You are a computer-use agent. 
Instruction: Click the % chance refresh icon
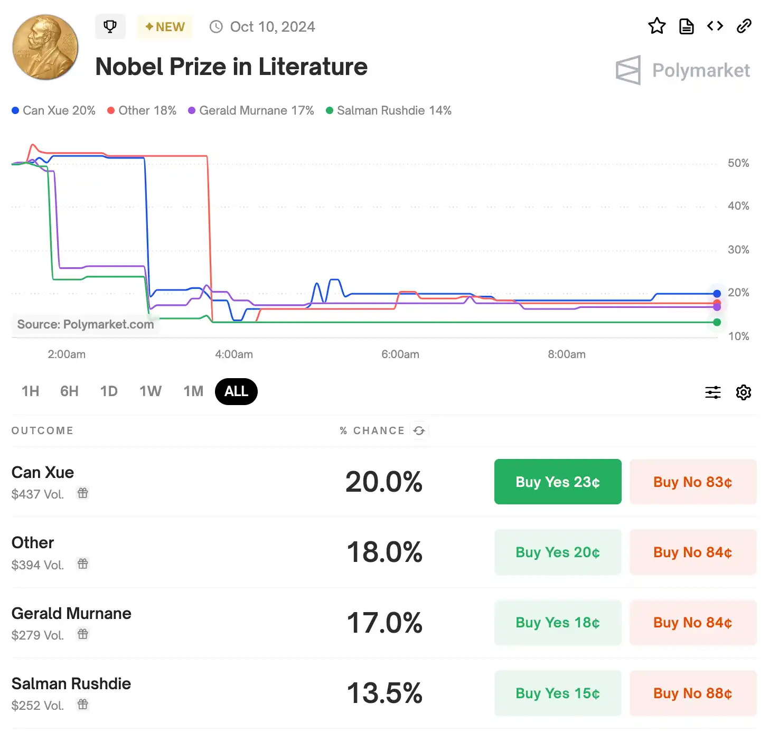pos(419,431)
